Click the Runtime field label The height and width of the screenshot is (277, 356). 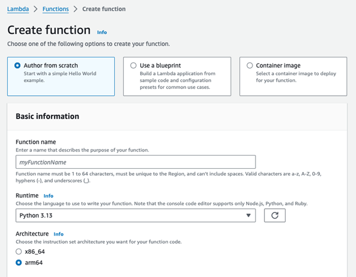coord(27,196)
